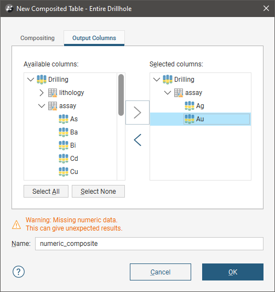Viewport: 275px width, 292px height.
Task: Click the available columns scrollbar thumb
Action: 121,95
